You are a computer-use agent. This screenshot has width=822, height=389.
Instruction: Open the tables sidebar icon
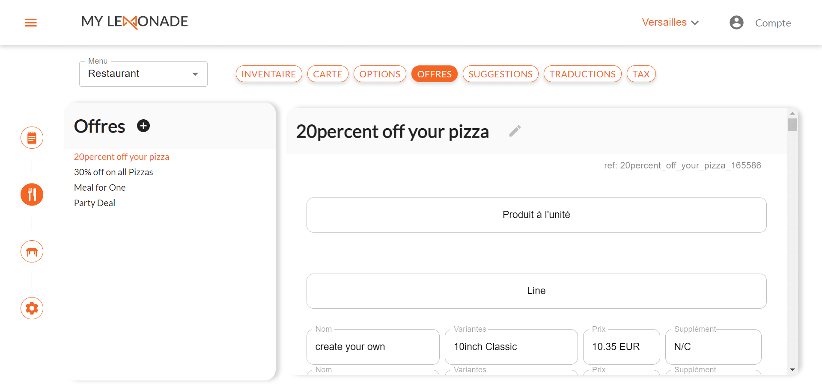pyautogui.click(x=32, y=251)
